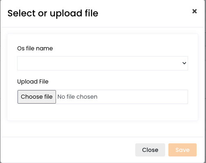The height and width of the screenshot is (163, 206).
Task: Cancel the dialog using the footer Close button
Action: pyautogui.click(x=150, y=150)
